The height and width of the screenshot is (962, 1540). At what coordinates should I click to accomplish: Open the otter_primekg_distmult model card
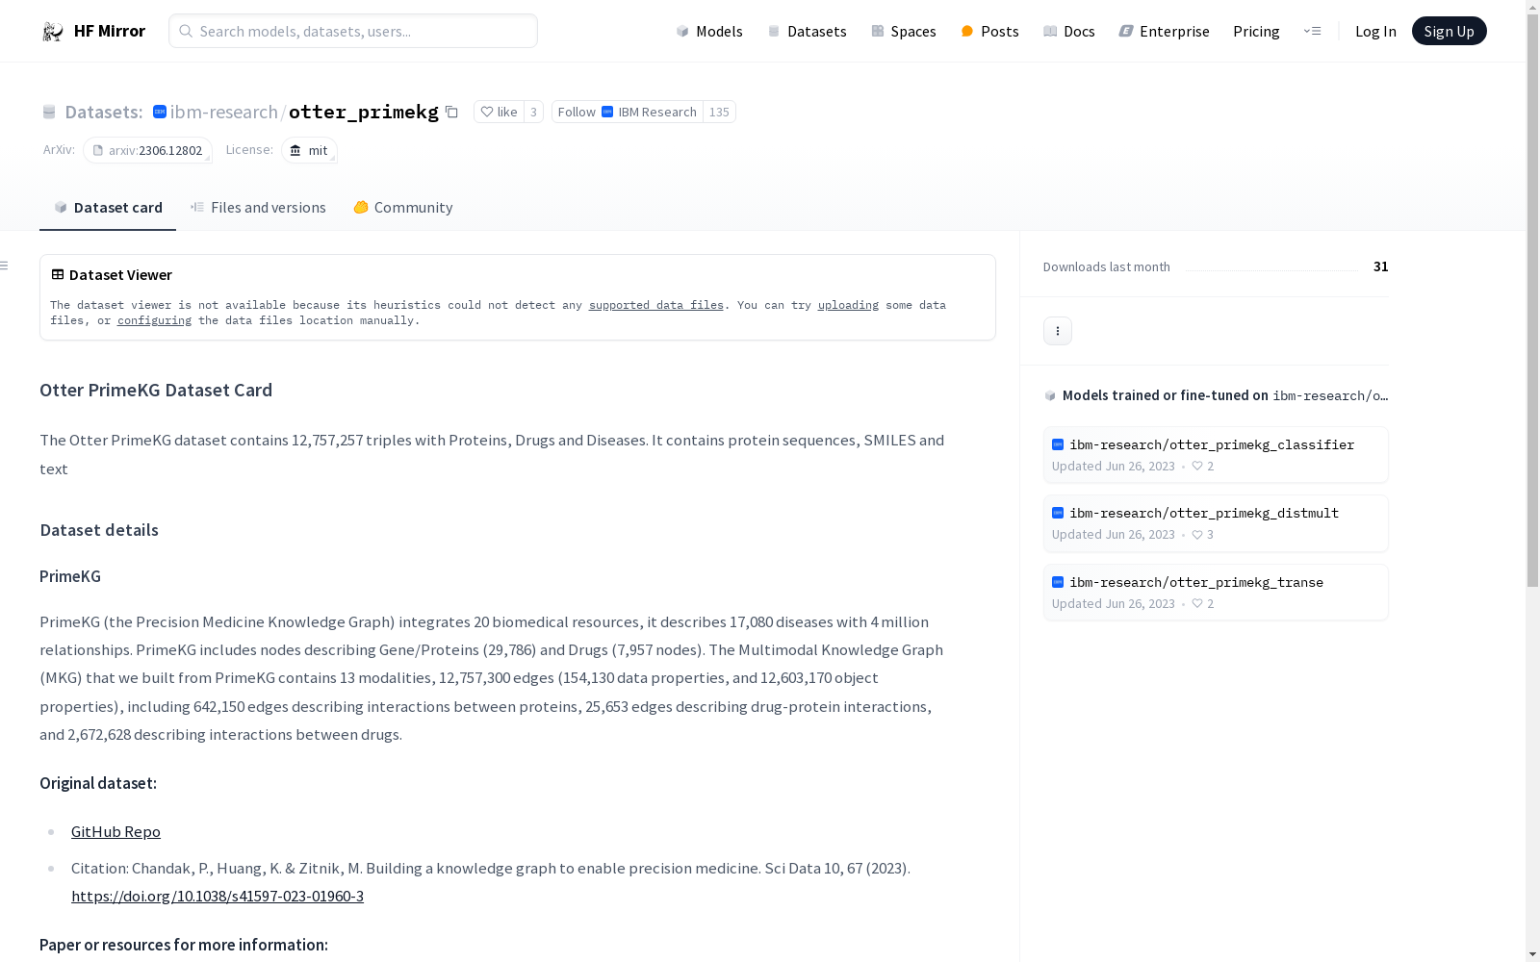1216,523
